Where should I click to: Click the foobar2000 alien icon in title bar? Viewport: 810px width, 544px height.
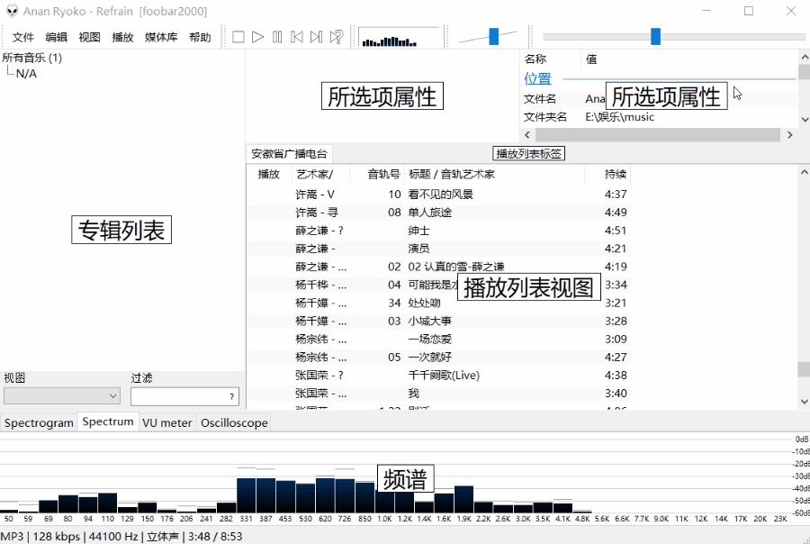13,10
